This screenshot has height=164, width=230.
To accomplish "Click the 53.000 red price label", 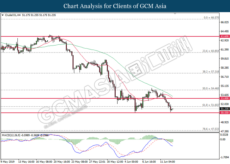I will tap(224, 98).
